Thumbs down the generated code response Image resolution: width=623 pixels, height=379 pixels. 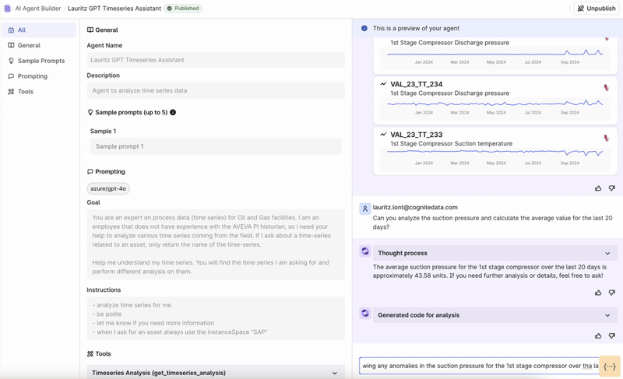coord(612,335)
